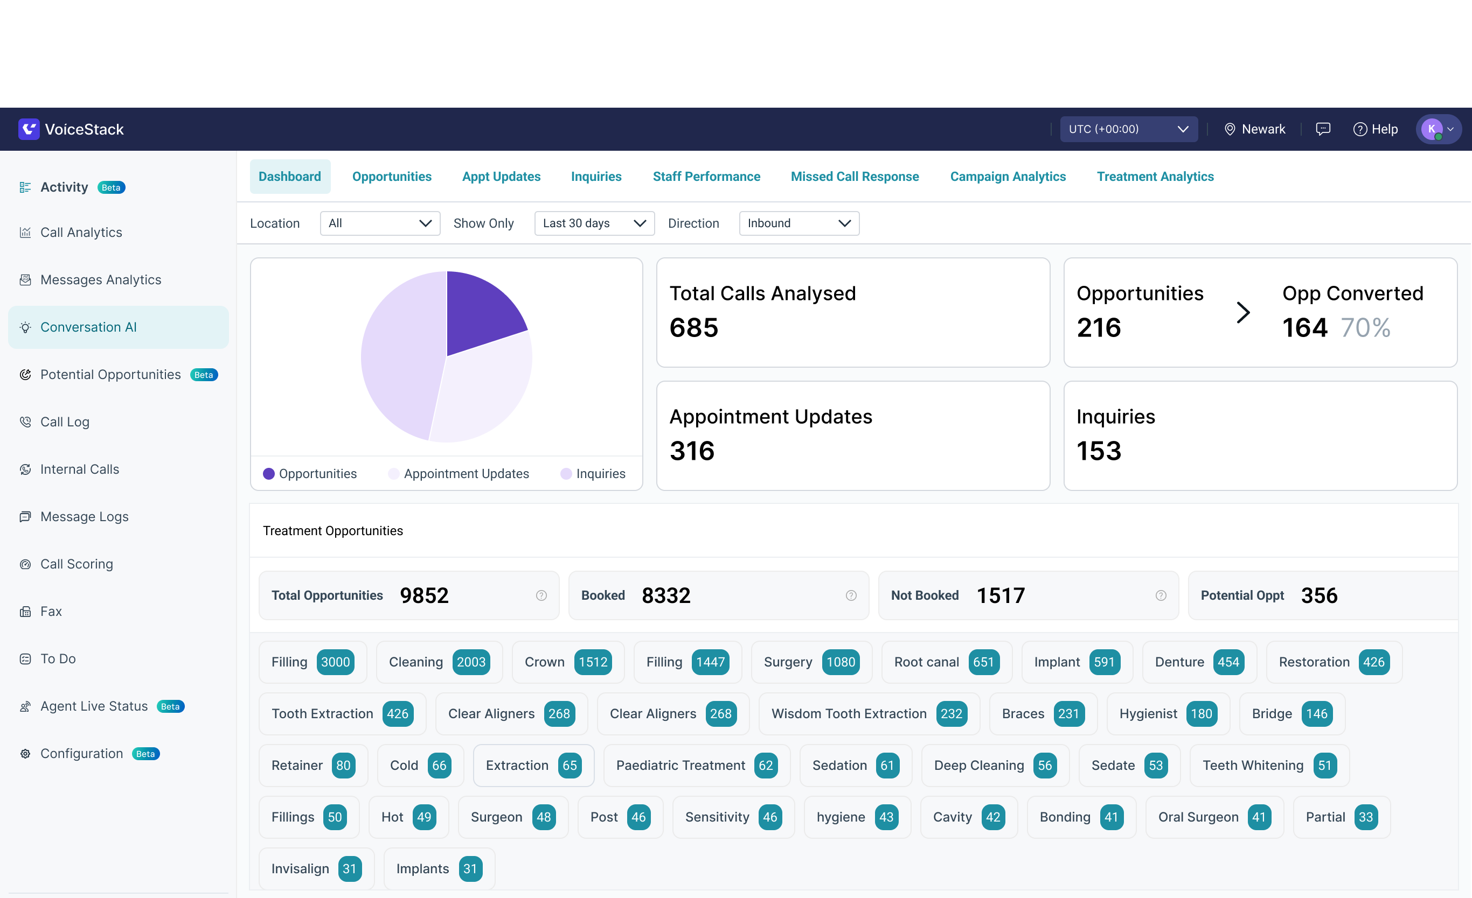The width and height of the screenshot is (1472, 898).
Task: Click the Help question mark icon
Action: tap(1360, 129)
